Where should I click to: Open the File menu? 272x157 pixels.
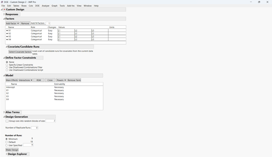coord(3,6)
